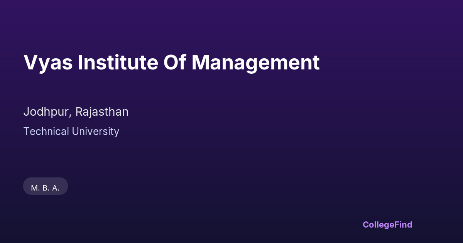Click the letter M in the badge

[34, 188]
